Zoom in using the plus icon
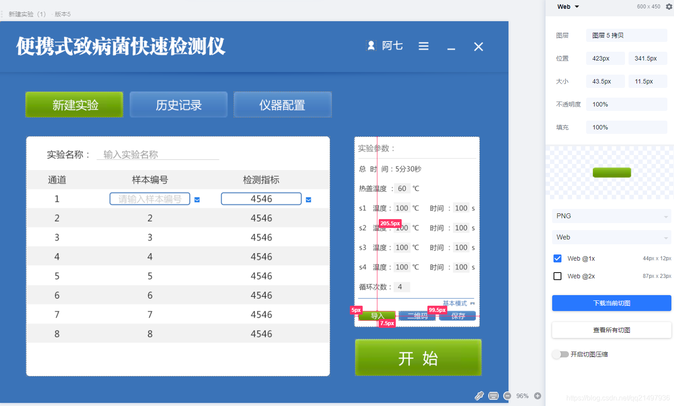 click(x=538, y=396)
